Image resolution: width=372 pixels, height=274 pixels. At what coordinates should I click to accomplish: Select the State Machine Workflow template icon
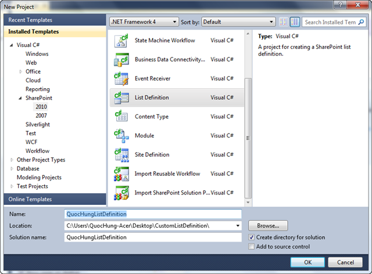[x=121, y=41]
